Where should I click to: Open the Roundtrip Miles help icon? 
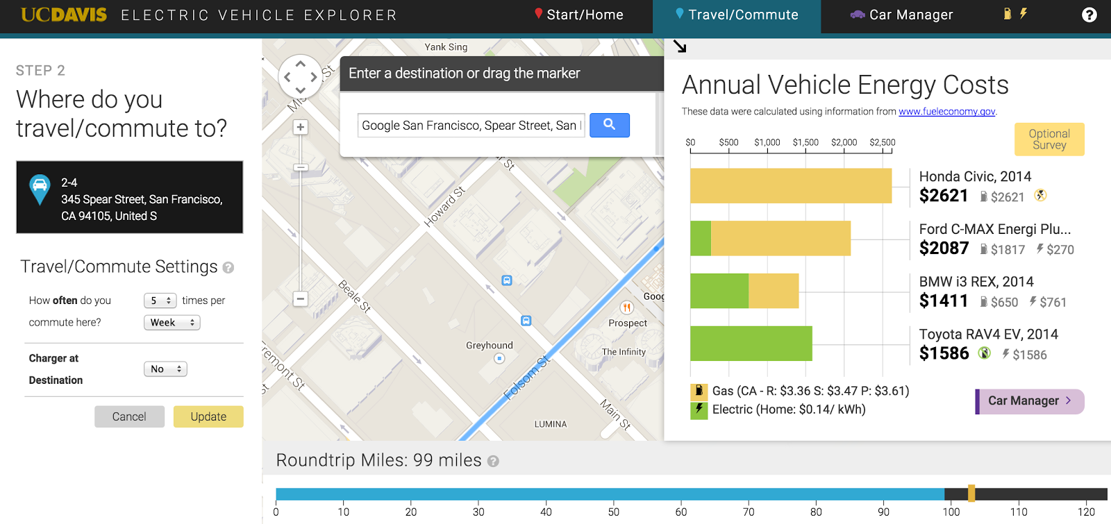[493, 462]
